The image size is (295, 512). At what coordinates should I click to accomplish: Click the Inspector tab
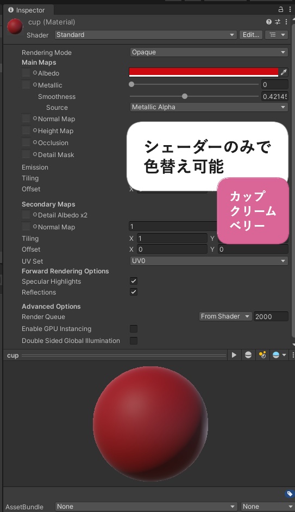[x=28, y=10]
